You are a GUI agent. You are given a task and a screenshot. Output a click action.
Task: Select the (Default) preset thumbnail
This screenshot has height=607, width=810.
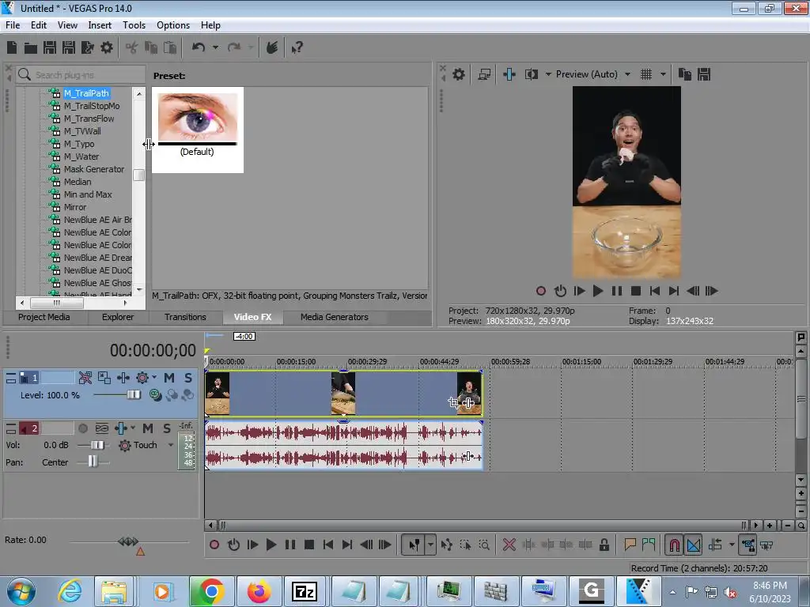coord(197,130)
